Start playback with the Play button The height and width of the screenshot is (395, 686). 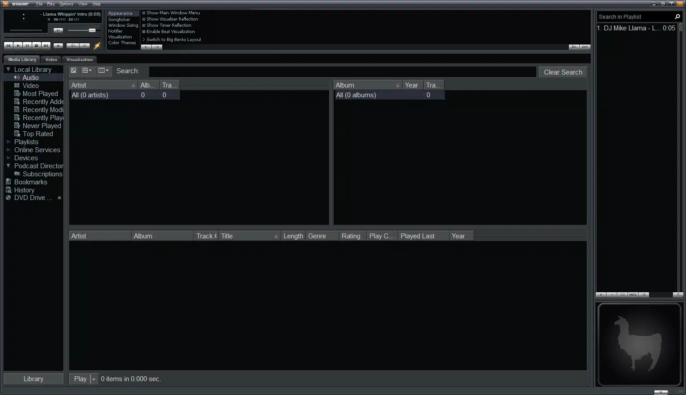[17, 46]
